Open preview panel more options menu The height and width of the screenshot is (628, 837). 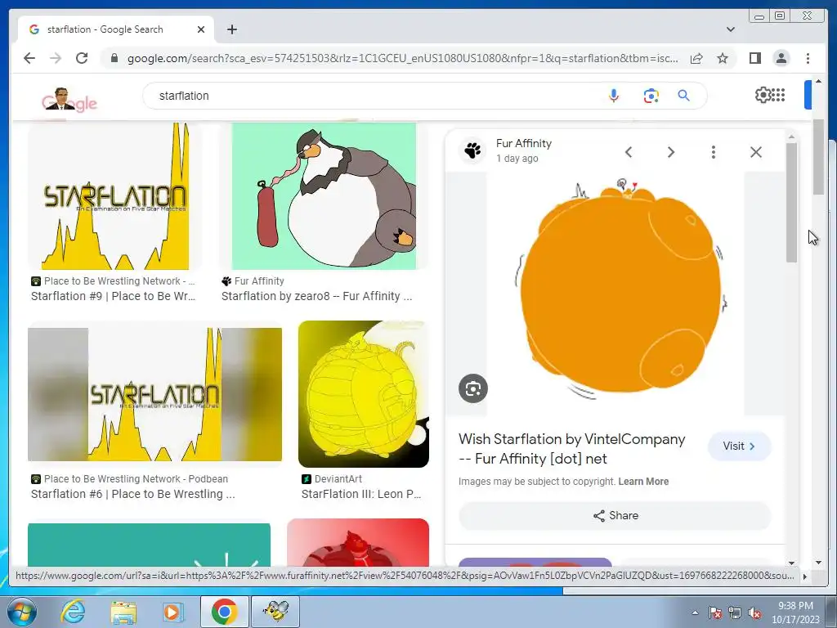(713, 152)
